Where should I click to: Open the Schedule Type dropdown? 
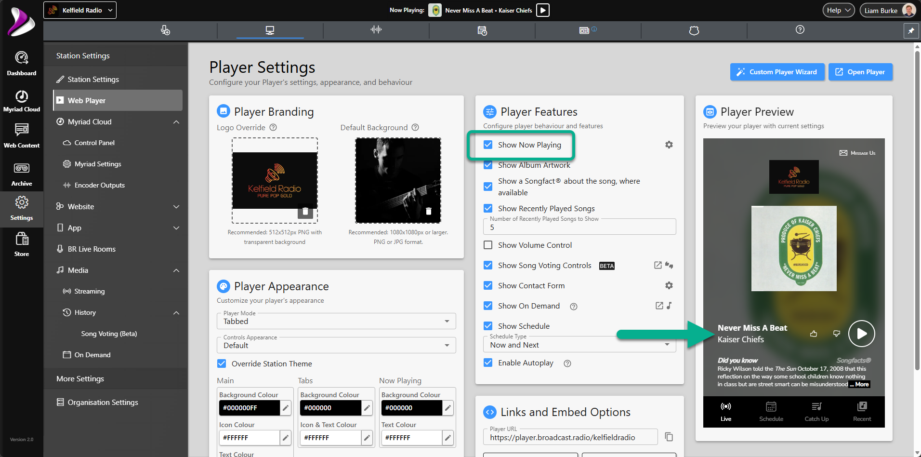point(579,345)
